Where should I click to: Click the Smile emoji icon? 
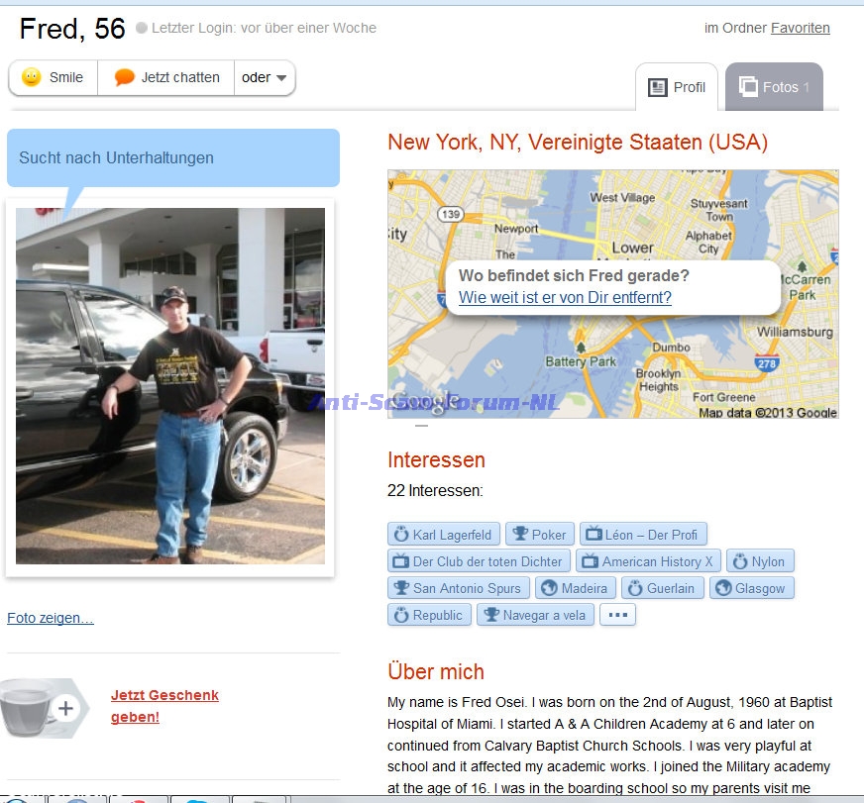(32, 77)
